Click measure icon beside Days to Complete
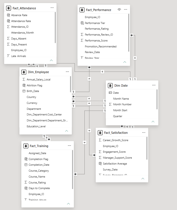Screen dimensions: 177x210 (x=26, y=188)
